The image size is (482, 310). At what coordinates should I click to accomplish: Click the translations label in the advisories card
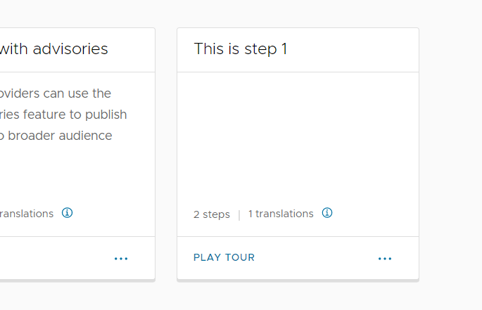(27, 214)
